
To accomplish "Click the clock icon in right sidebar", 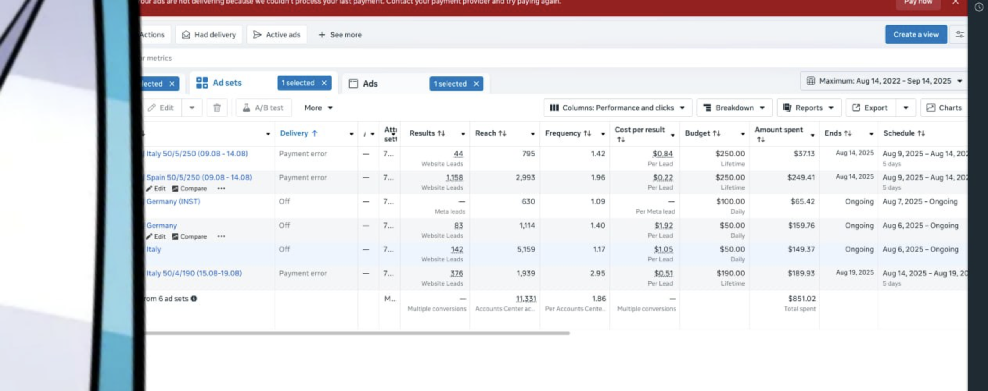I will (x=979, y=7).
